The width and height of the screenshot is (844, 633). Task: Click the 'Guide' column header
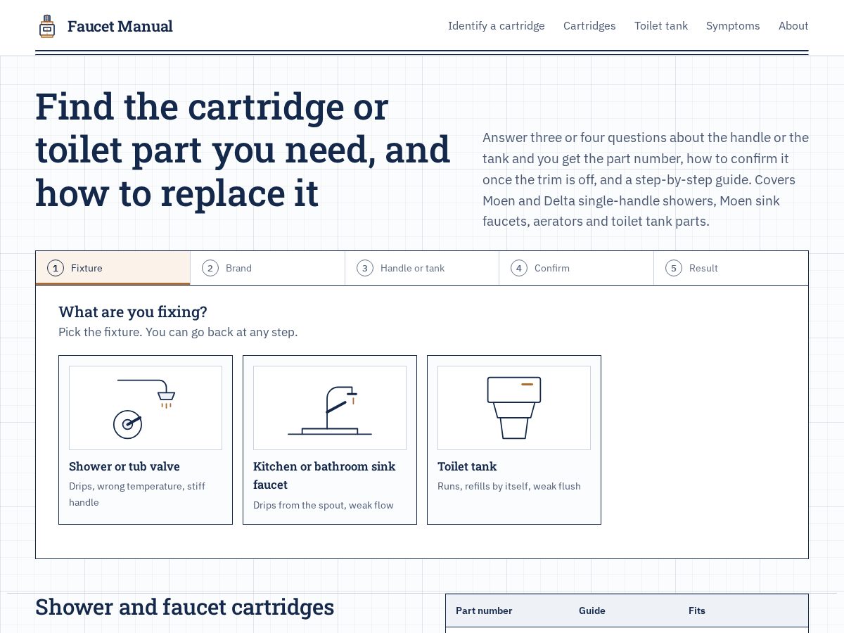[x=592, y=610]
